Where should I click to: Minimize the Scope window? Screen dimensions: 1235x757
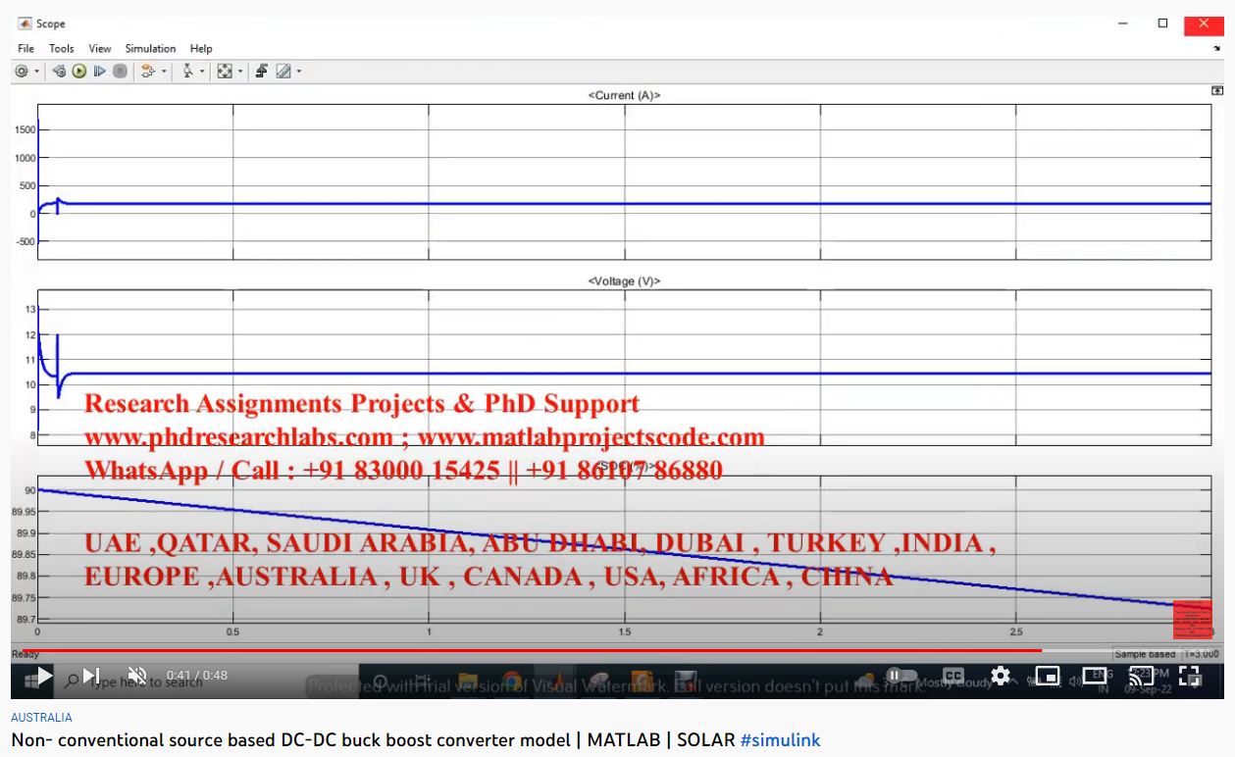pos(1123,23)
